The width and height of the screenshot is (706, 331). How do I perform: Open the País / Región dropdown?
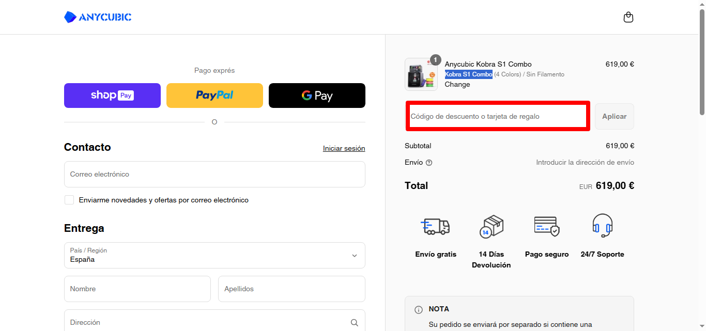pos(214,255)
